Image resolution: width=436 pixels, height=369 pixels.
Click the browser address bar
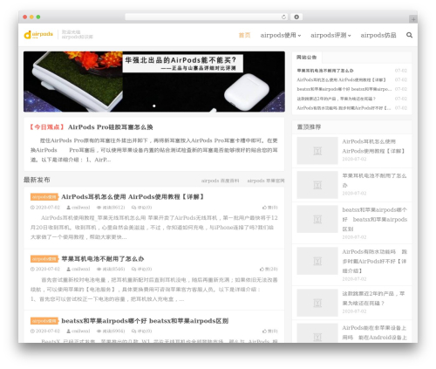click(x=207, y=17)
